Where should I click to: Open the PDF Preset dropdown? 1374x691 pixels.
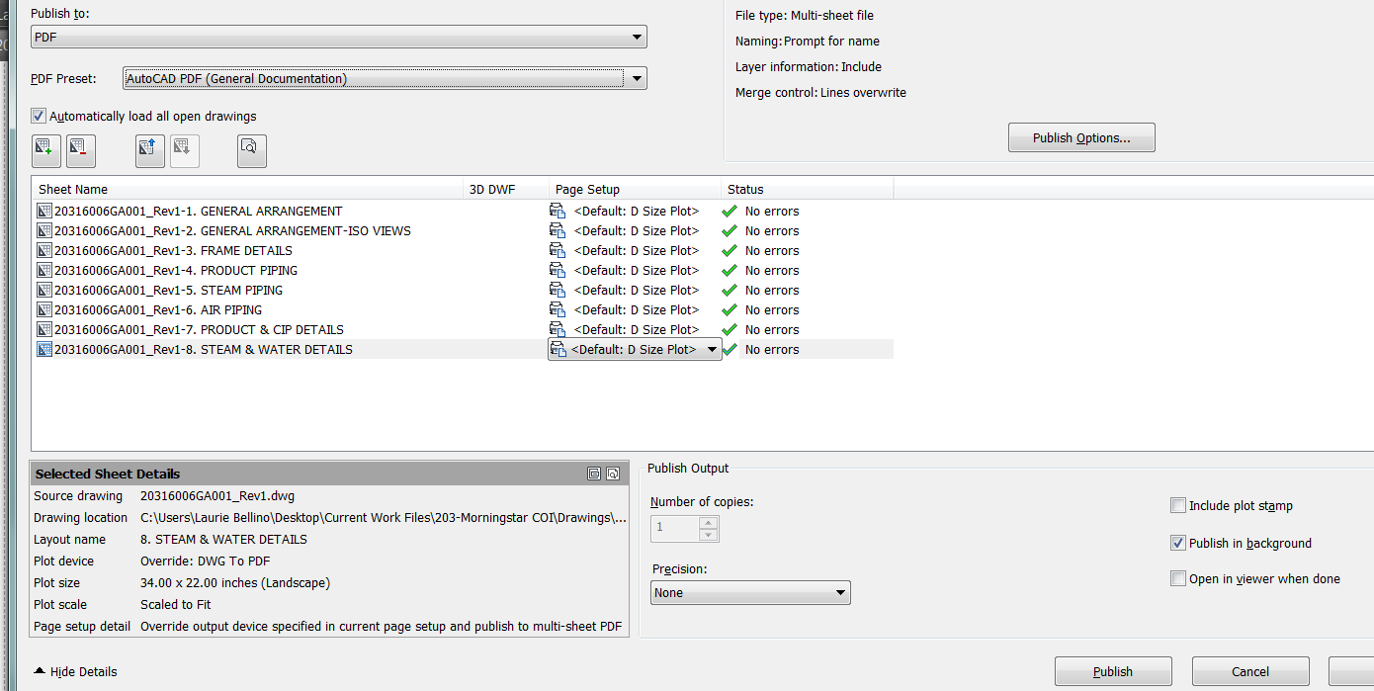(x=638, y=78)
